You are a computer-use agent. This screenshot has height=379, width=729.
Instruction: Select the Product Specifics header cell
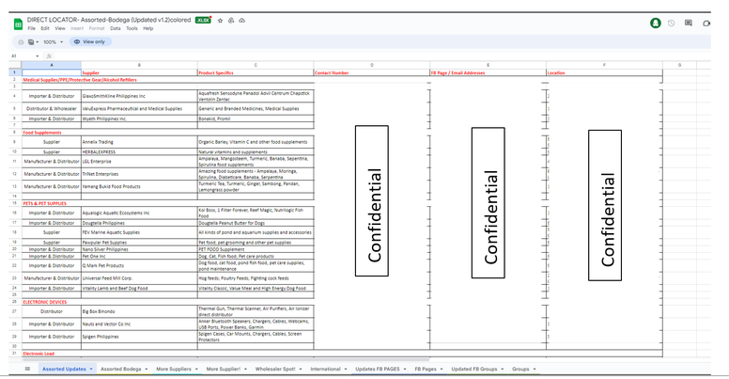point(256,72)
